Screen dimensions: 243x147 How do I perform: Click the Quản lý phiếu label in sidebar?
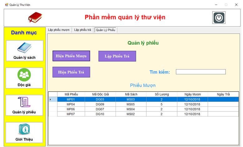pyautogui.click(x=24, y=112)
